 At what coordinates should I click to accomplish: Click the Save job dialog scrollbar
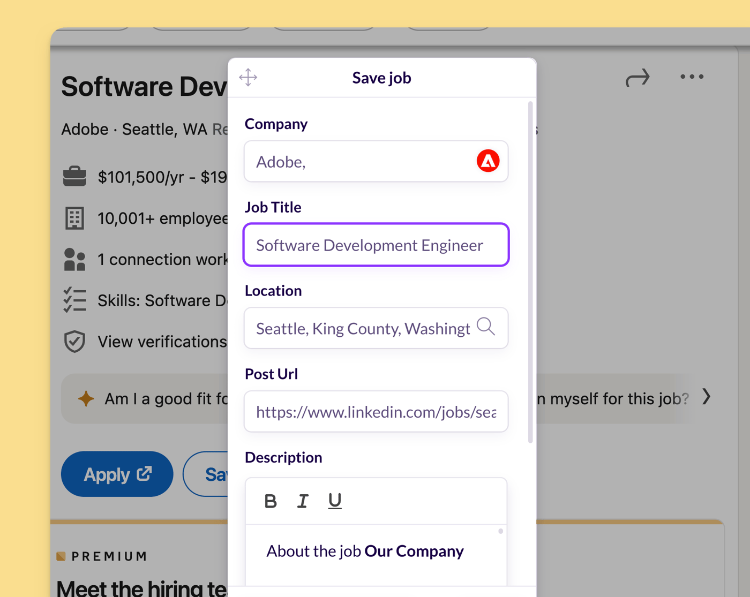[530, 272]
